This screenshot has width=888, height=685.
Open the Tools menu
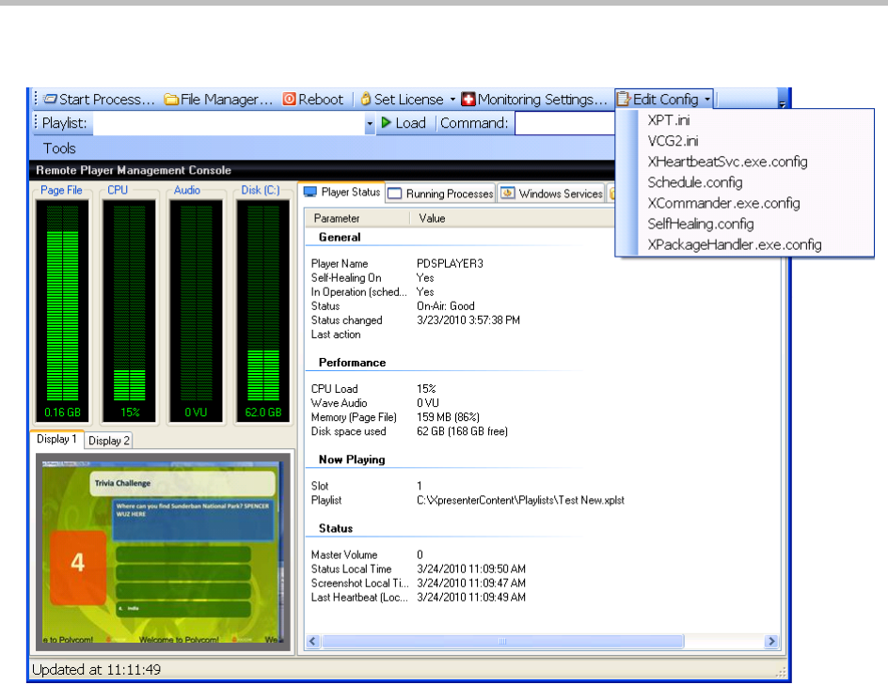(x=59, y=148)
